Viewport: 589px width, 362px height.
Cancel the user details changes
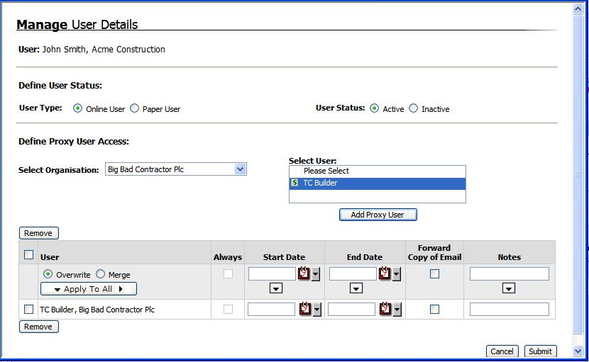pyautogui.click(x=502, y=351)
